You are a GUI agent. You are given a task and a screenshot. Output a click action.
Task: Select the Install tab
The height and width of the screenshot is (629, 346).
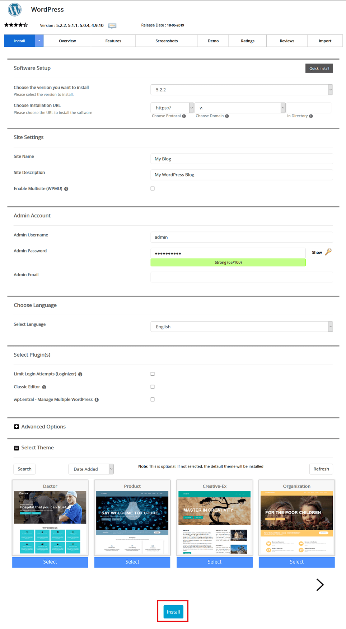tap(20, 41)
